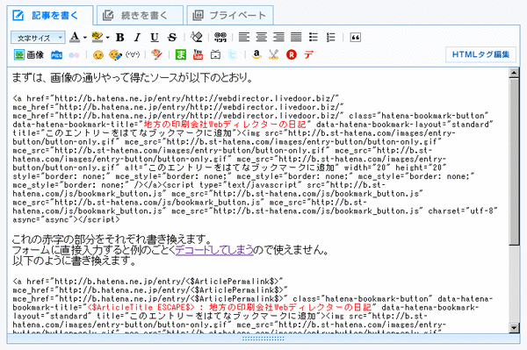The image size is (527, 350).
Task: Click the red Rakuten R icon
Action: (292, 54)
